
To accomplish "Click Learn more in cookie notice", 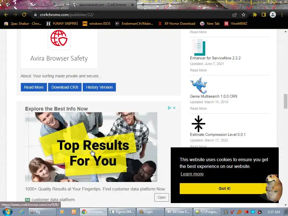I will click(x=192, y=174).
